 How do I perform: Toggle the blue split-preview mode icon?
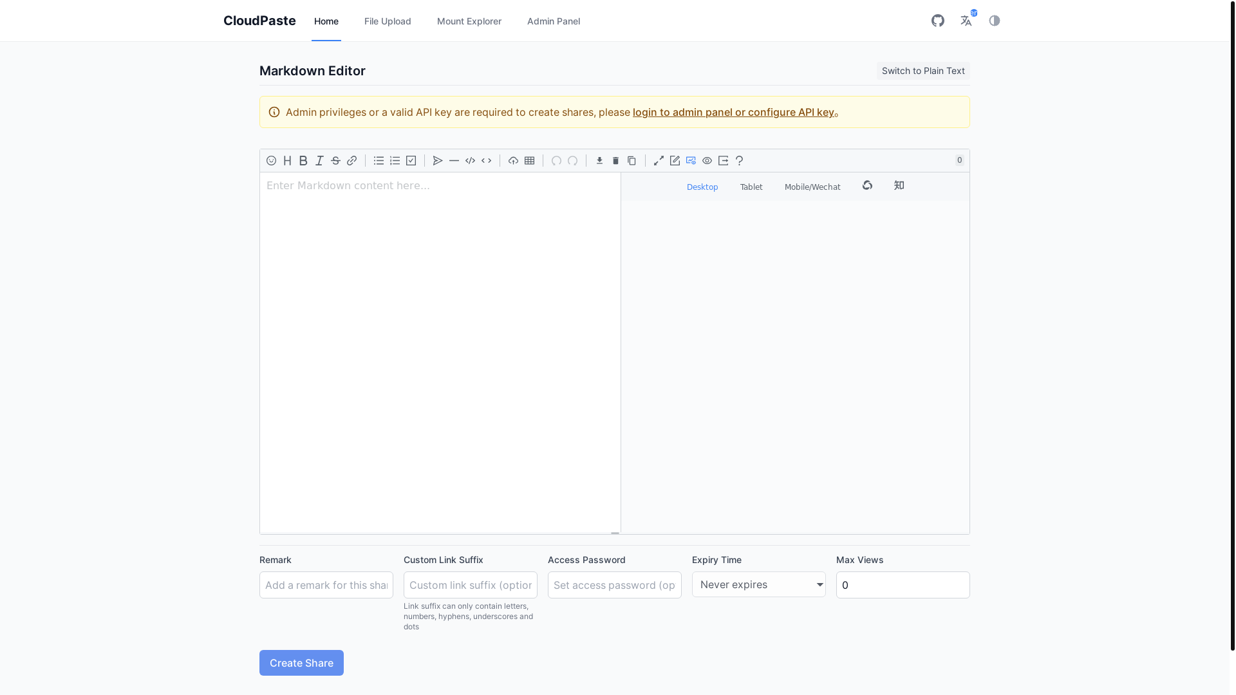pyautogui.click(x=691, y=161)
